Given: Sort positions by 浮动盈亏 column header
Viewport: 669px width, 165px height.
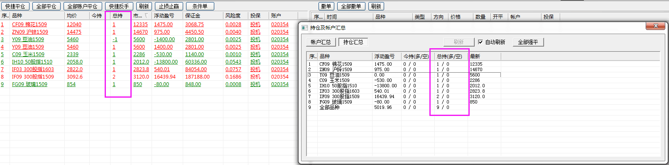Looking at the screenshot, I should click(168, 15).
